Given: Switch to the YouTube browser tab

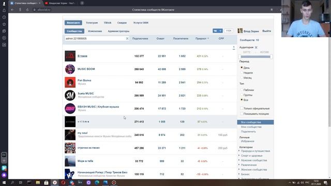Looking at the screenshot, I should pos(60,3).
